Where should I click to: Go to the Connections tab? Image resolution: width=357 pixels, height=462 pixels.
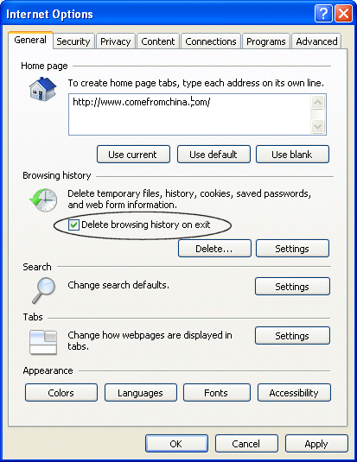tap(211, 41)
